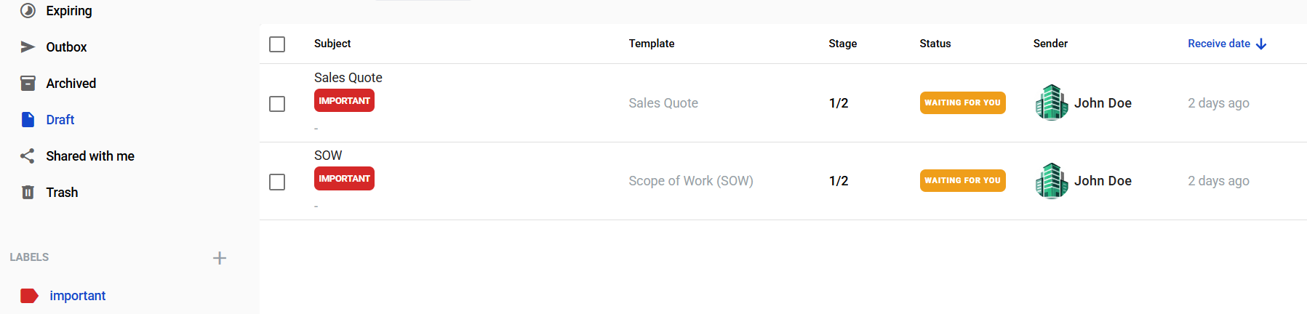The image size is (1307, 314).
Task: Click the IMPORTANT tag on Sales Quote
Action: [344, 101]
